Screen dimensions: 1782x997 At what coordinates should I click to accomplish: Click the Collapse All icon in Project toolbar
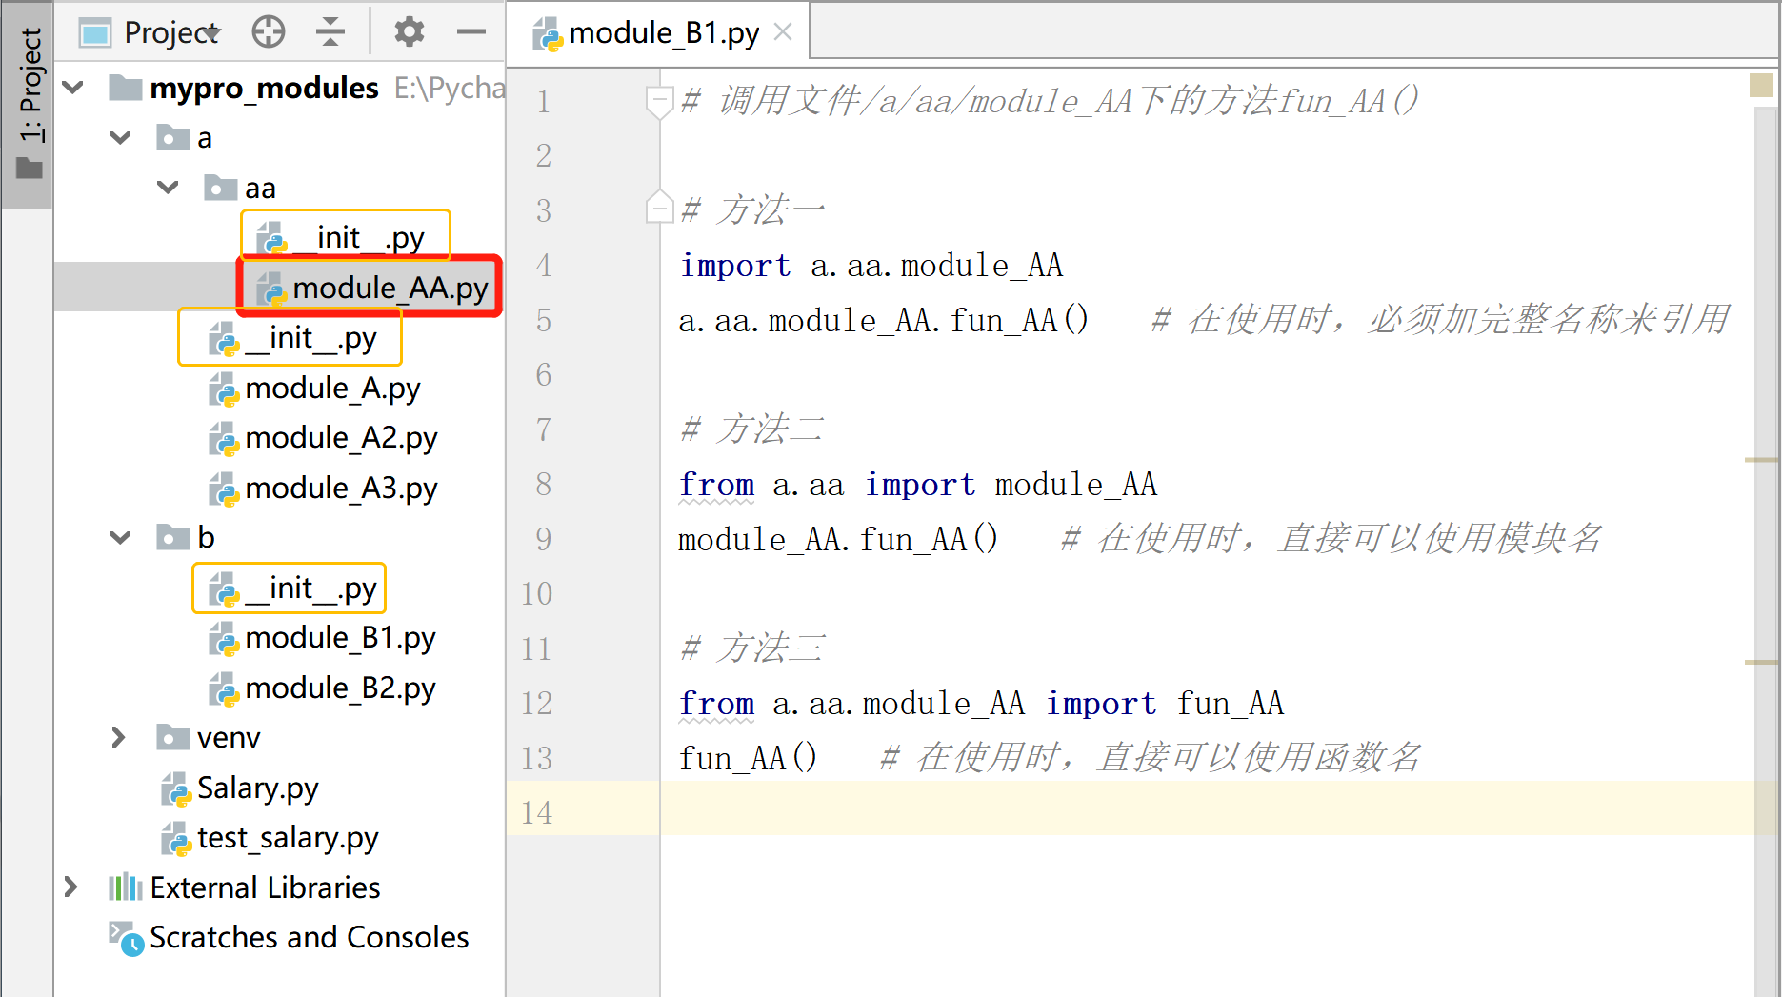coord(330,30)
